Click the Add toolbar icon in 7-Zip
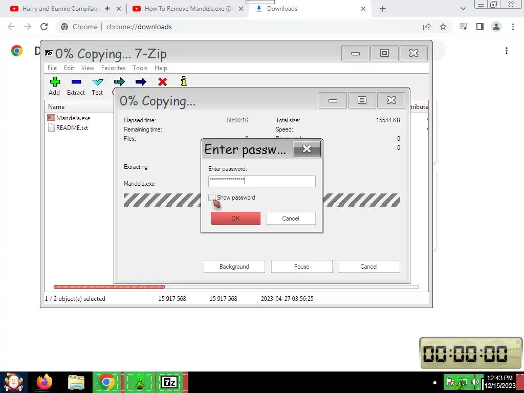The width and height of the screenshot is (524, 393). 55,82
